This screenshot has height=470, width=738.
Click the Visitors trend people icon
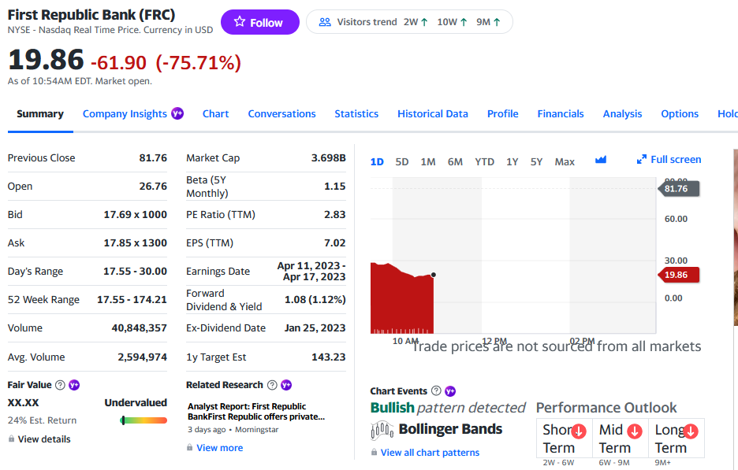pos(325,22)
